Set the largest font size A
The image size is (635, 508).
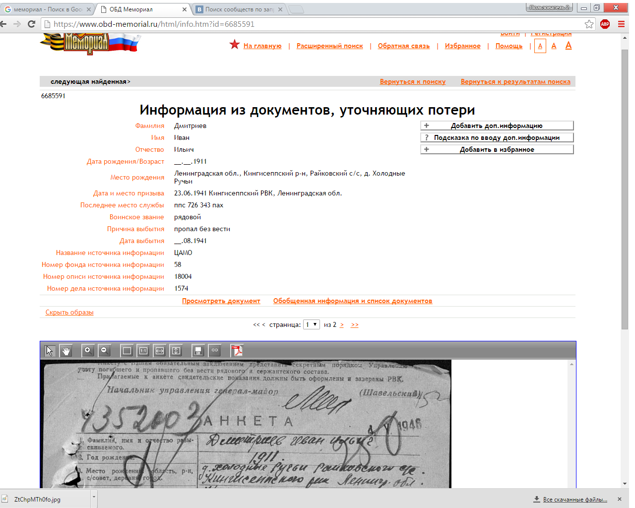point(569,46)
